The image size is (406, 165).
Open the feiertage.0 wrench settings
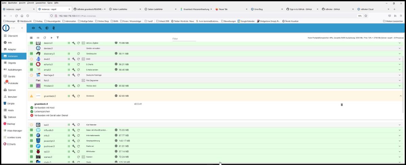[74, 75]
